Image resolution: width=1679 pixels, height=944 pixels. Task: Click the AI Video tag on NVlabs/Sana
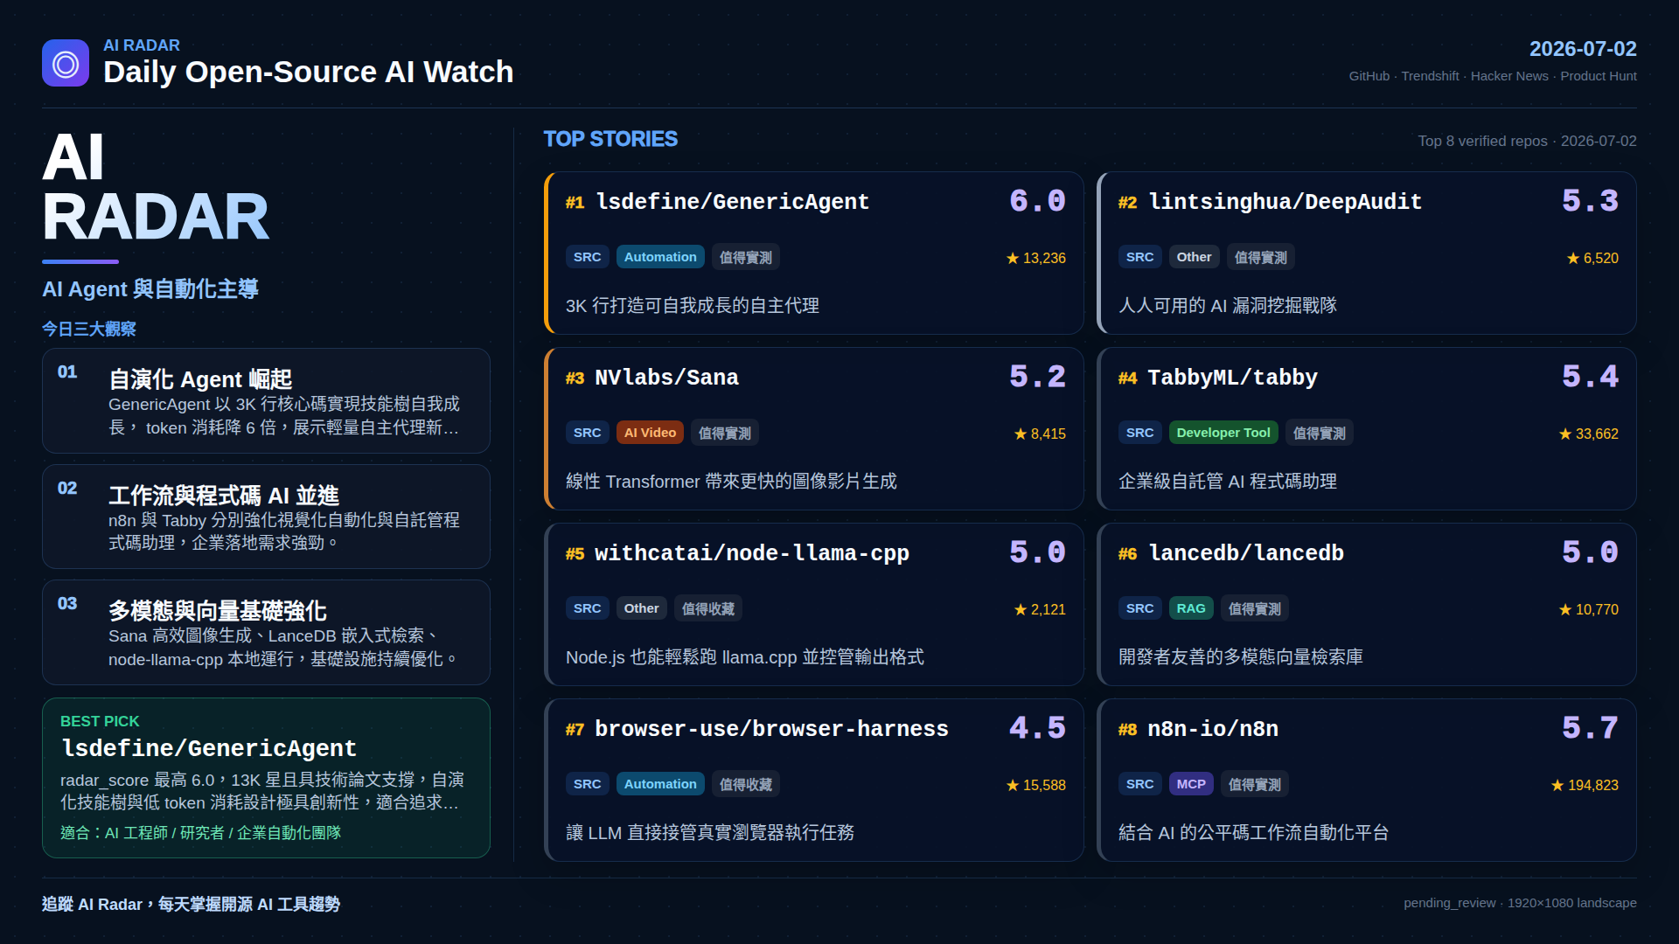[x=650, y=433]
